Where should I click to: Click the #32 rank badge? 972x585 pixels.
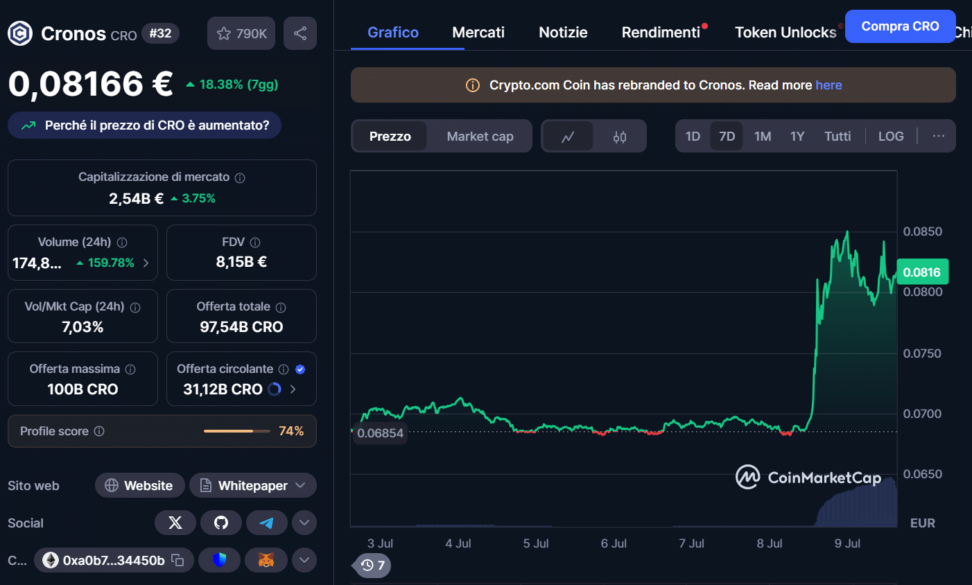pos(160,33)
